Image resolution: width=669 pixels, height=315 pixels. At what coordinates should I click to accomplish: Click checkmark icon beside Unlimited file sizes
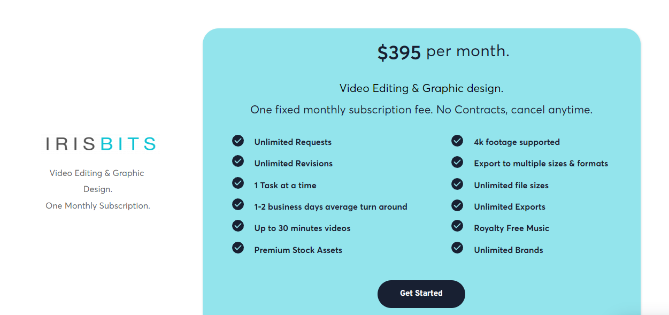click(x=457, y=184)
